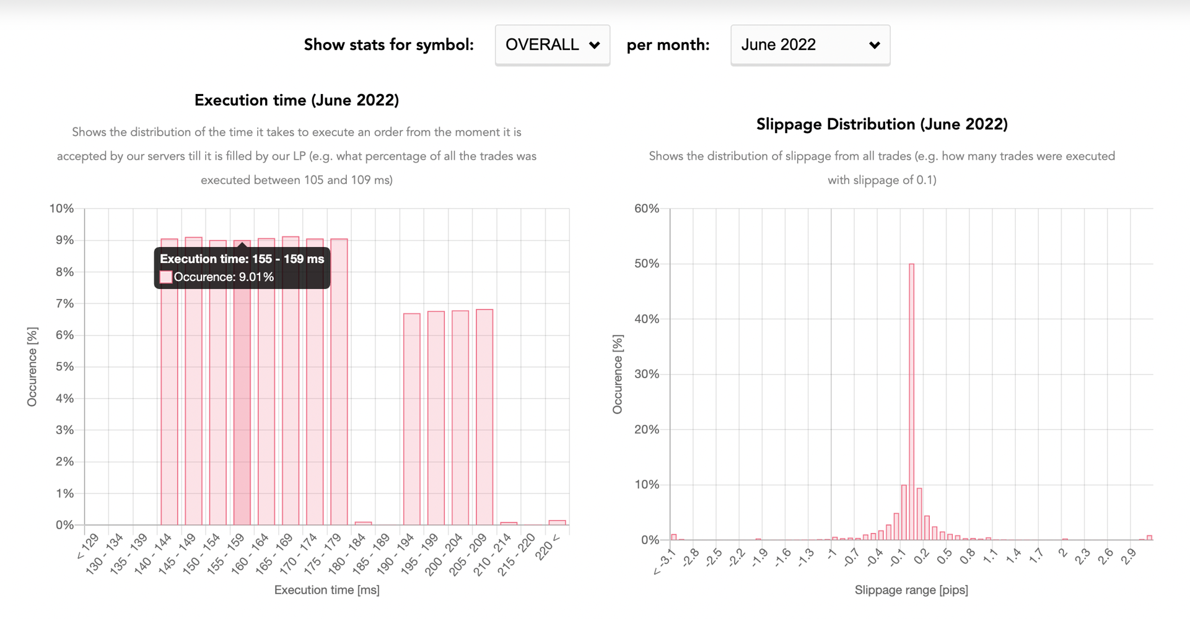
Task: Click the small 180 - 184 ms bar
Action: point(363,524)
